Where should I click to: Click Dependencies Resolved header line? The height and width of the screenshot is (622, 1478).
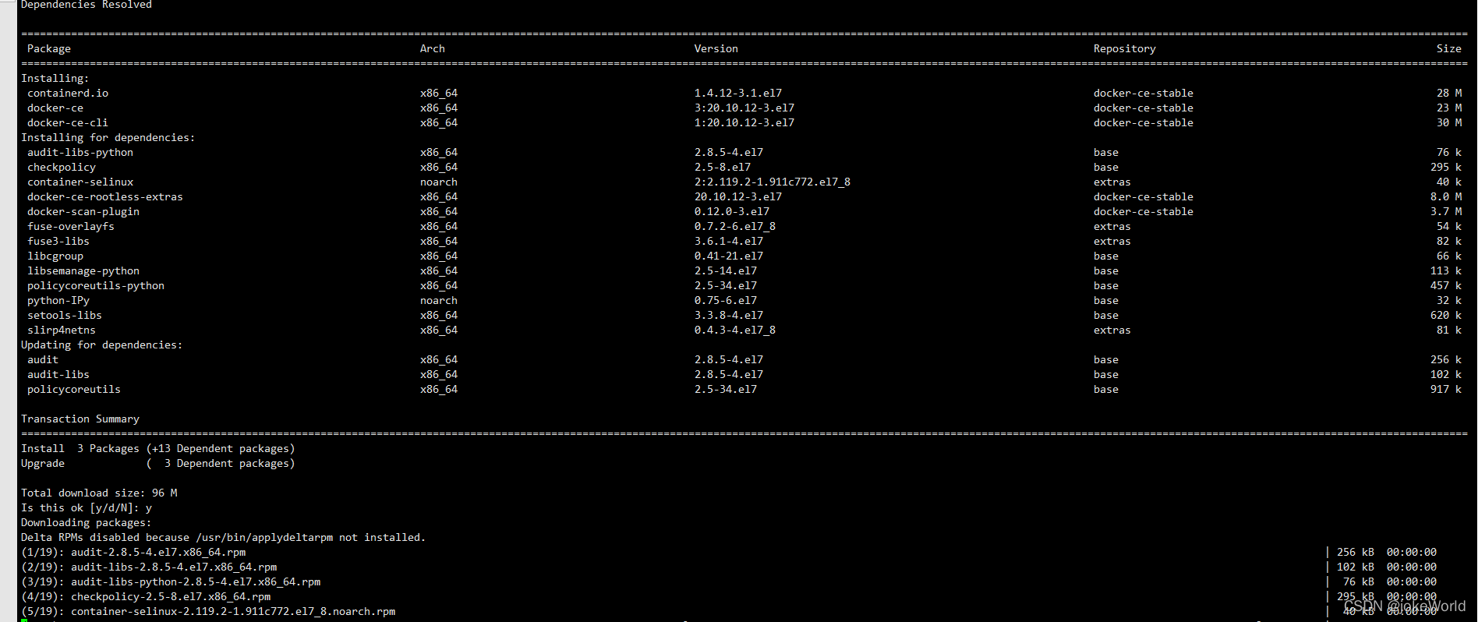pos(87,5)
